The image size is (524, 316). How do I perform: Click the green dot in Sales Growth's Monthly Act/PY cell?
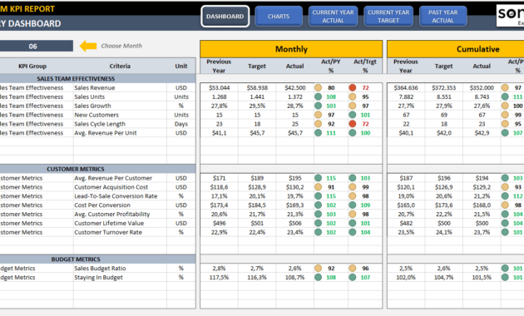pos(318,106)
